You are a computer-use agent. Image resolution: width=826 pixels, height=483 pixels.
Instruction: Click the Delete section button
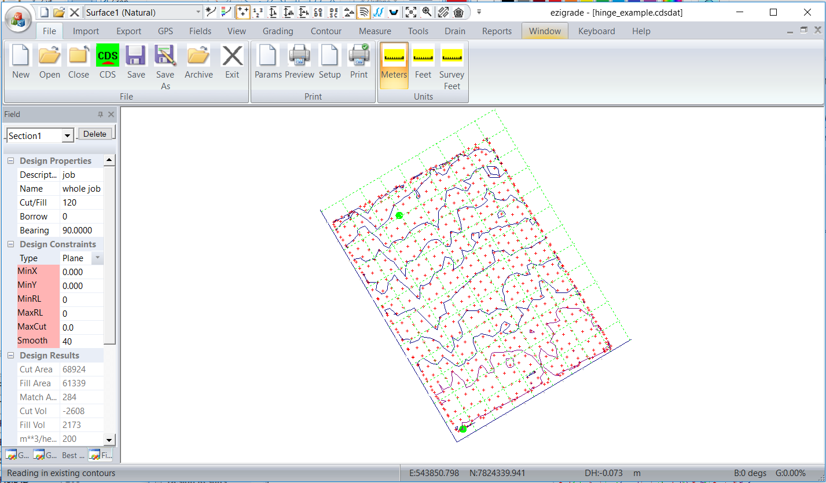[95, 134]
